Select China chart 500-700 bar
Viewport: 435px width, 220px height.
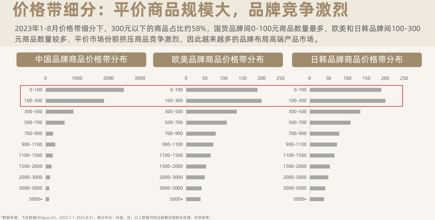(x=55, y=123)
